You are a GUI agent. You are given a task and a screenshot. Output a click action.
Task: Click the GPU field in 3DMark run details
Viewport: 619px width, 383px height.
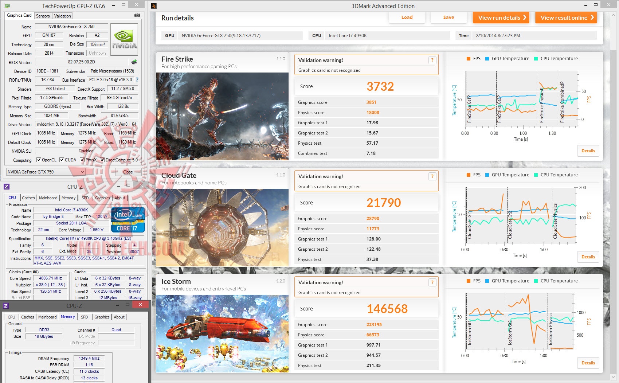point(240,35)
